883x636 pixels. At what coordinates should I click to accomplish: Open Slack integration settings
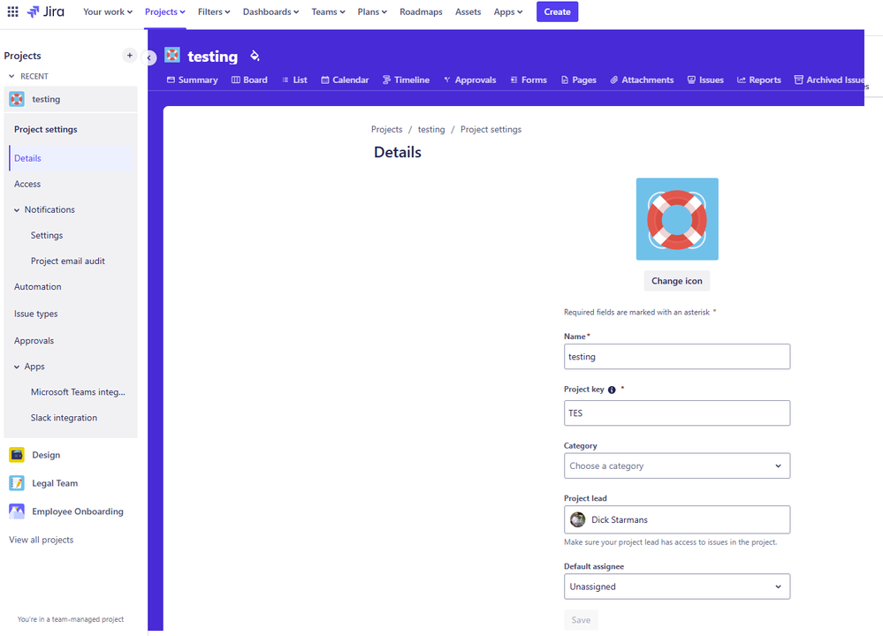pos(64,418)
